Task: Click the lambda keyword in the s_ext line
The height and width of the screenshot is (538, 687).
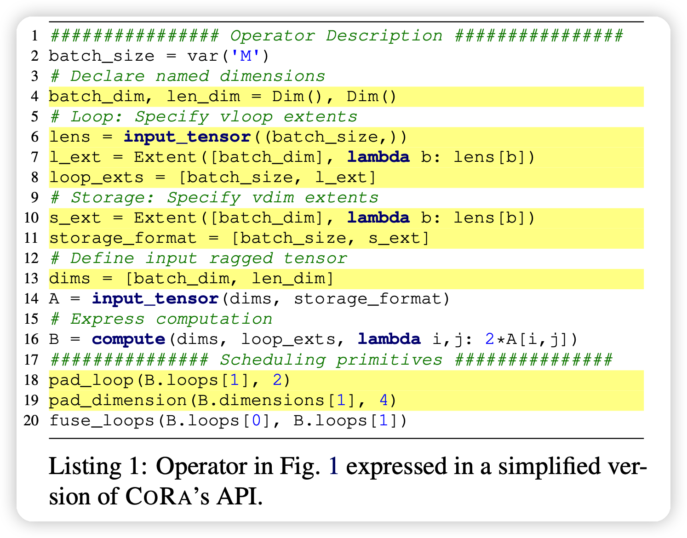Action: tap(378, 218)
